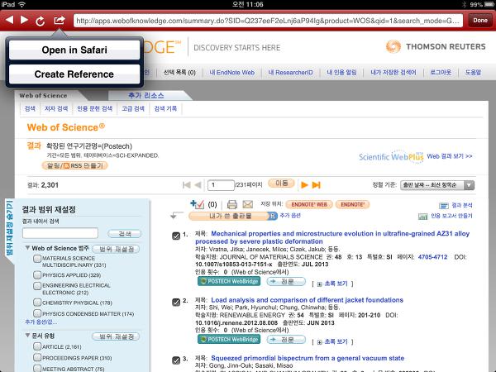496x372 pixels.
Task: Reload the page with refresh icon
Action: point(41,21)
